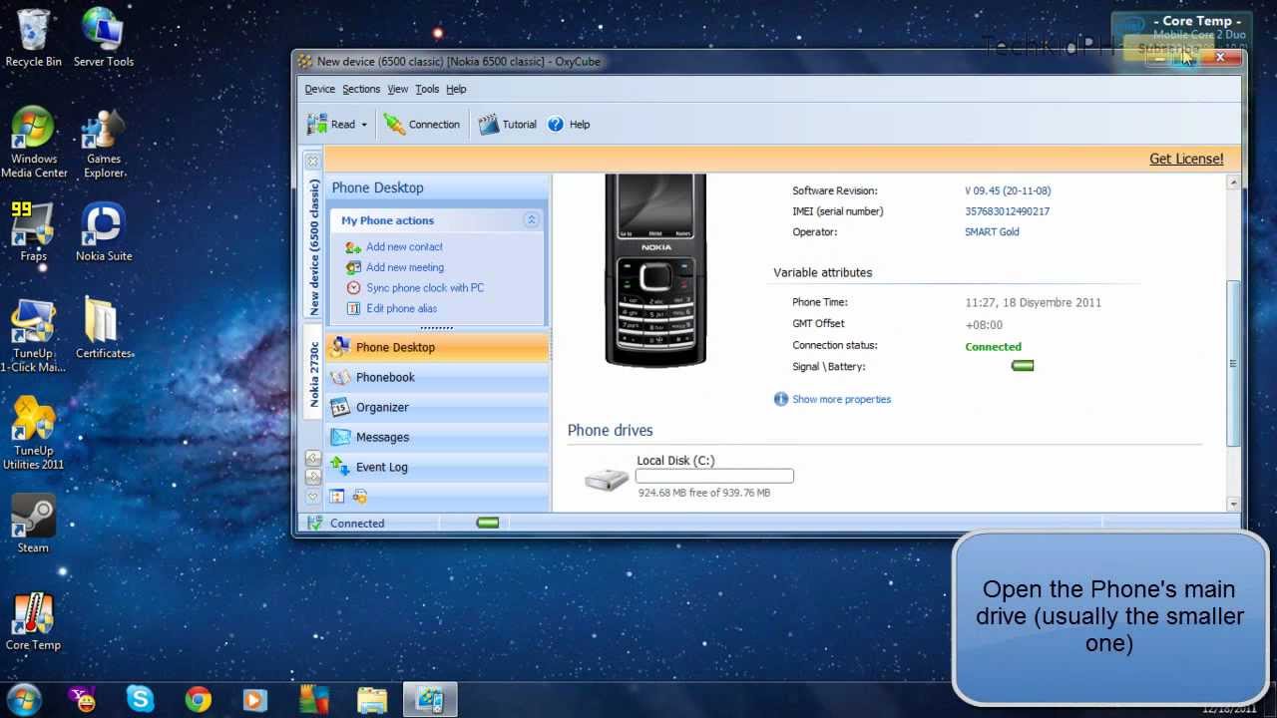The image size is (1277, 718).
Task: Click the Help toolbar button
Action: coord(569,125)
